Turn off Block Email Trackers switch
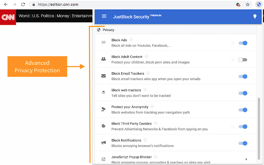This screenshot has width=264, height=165. point(243,76)
